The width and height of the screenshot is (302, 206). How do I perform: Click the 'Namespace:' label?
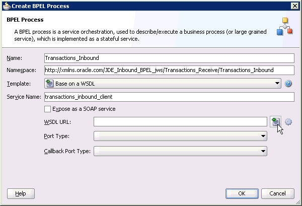[21, 71]
